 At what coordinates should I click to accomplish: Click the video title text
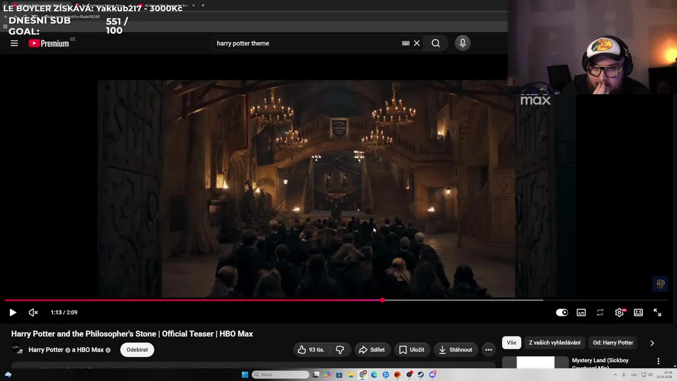pyautogui.click(x=132, y=334)
